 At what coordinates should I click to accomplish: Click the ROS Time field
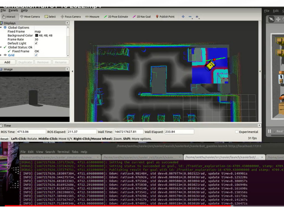31,132
